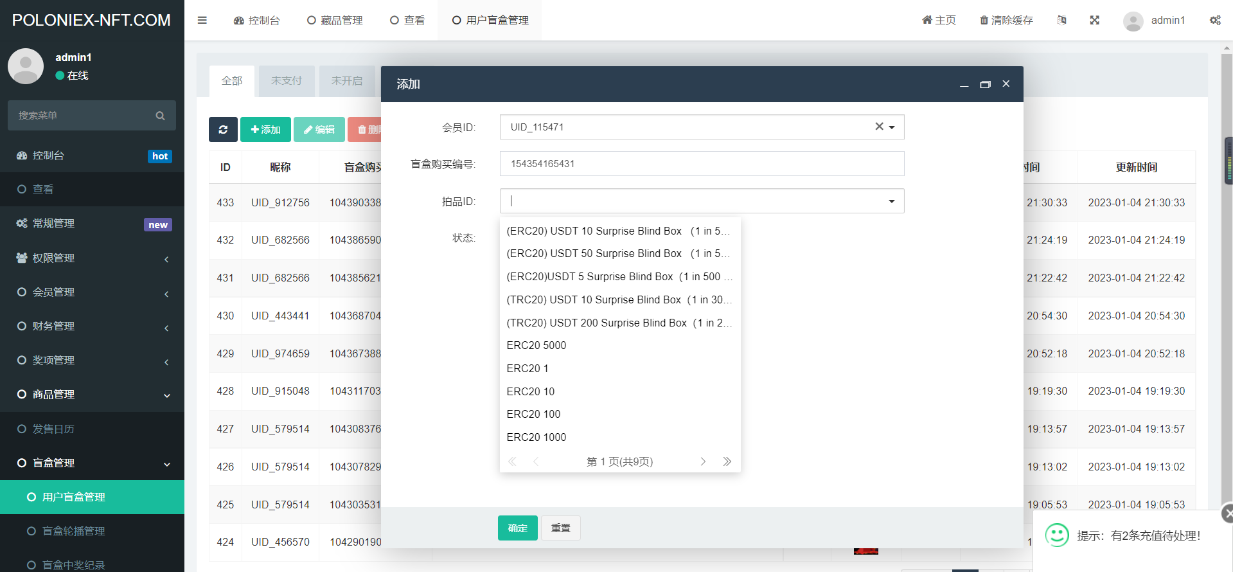Screen dimensions: 1233x572
Task: Select ERC20 5000 from the dropdown list
Action: pos(536,345)
